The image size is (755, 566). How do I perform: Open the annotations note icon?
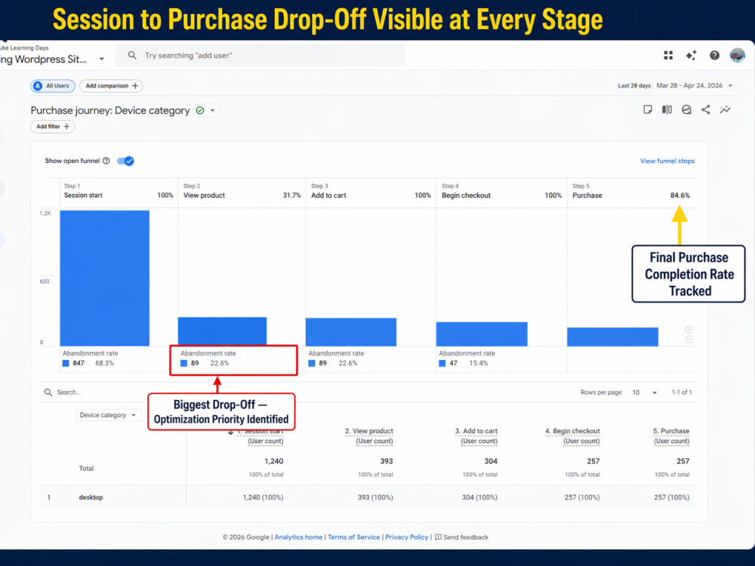[648, 109]
